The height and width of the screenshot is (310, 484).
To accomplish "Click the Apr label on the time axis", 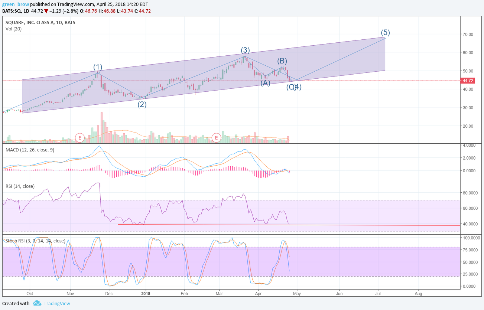I will (x=258, y=293).
